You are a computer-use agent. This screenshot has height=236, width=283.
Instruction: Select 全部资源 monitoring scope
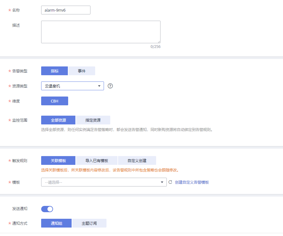58,120
